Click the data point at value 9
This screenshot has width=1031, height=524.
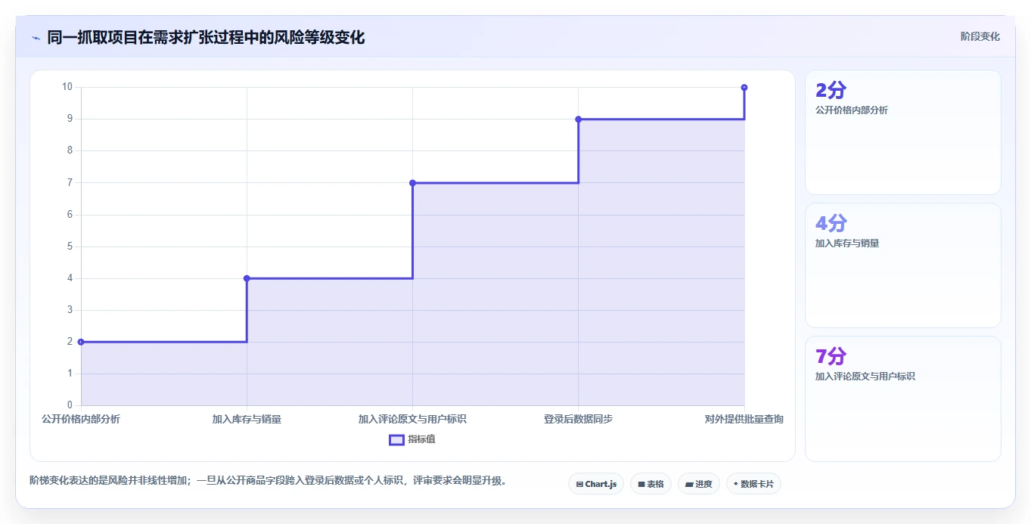point(579,119)
